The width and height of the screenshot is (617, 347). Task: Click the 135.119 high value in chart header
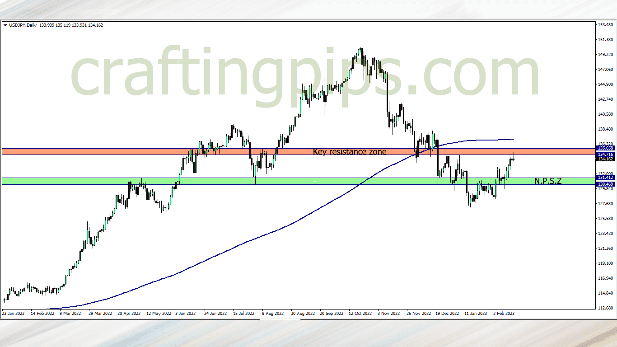63,25
